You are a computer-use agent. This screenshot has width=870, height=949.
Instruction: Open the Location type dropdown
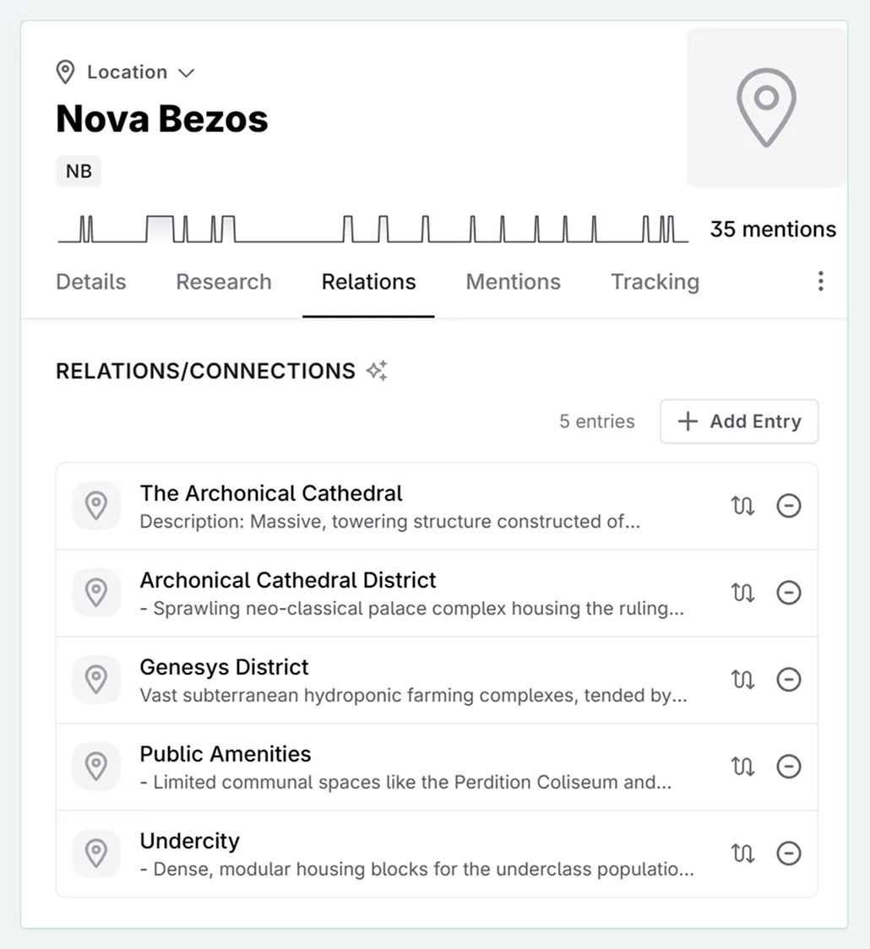pyautogui.click(x=125, y=73)
